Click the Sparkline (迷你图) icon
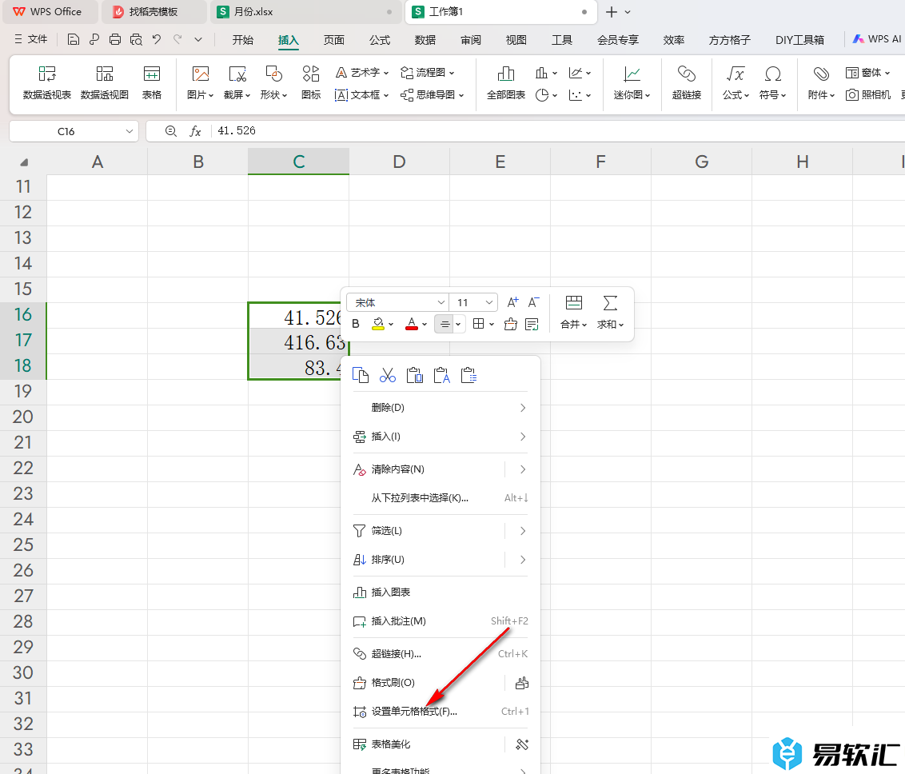Image resolution: width=905 pixels, height=774 pixels. 632,83
